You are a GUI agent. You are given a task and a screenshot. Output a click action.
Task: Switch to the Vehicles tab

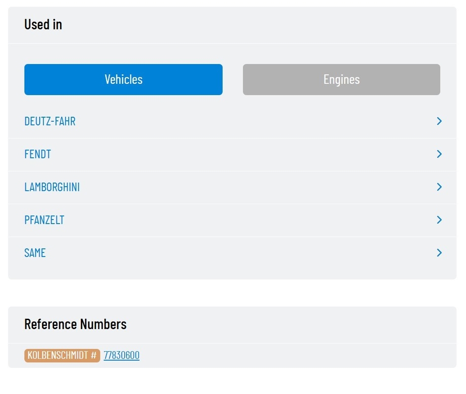tap(123, 80)
